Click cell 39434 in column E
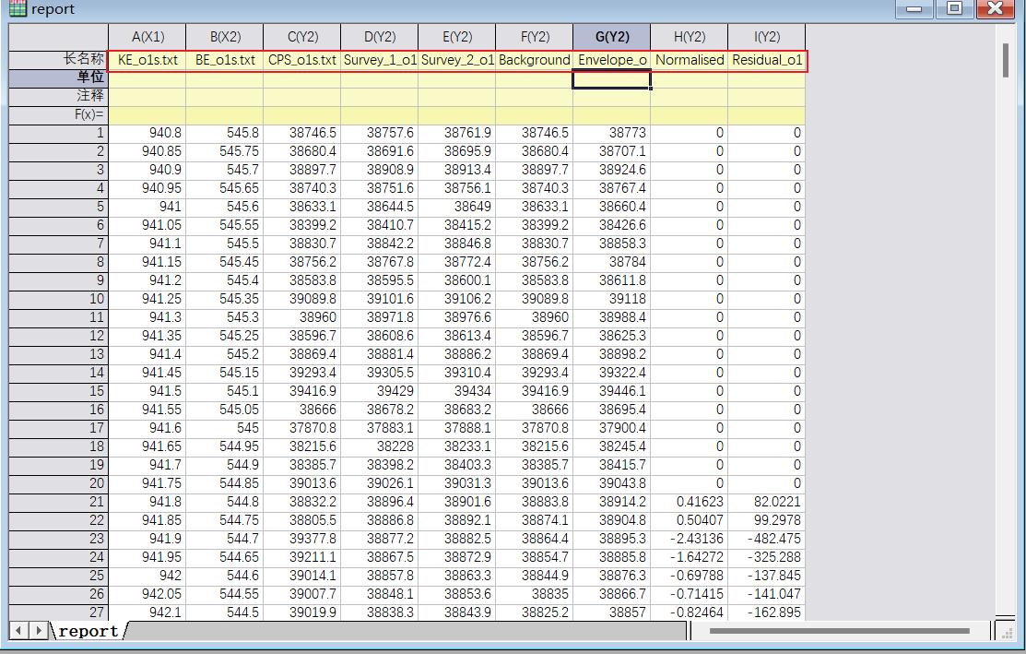The image size is (1026, 654). pos(456,391)
